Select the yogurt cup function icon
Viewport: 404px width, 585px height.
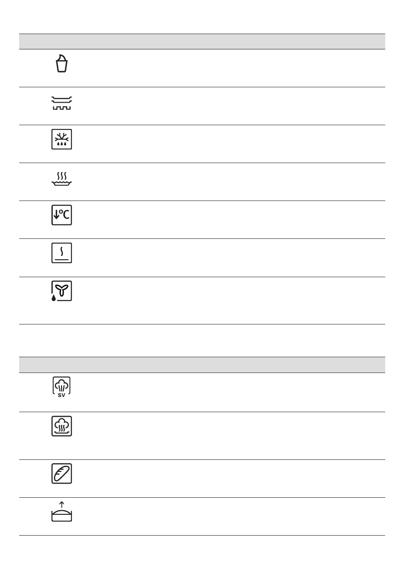click(62, 63)
